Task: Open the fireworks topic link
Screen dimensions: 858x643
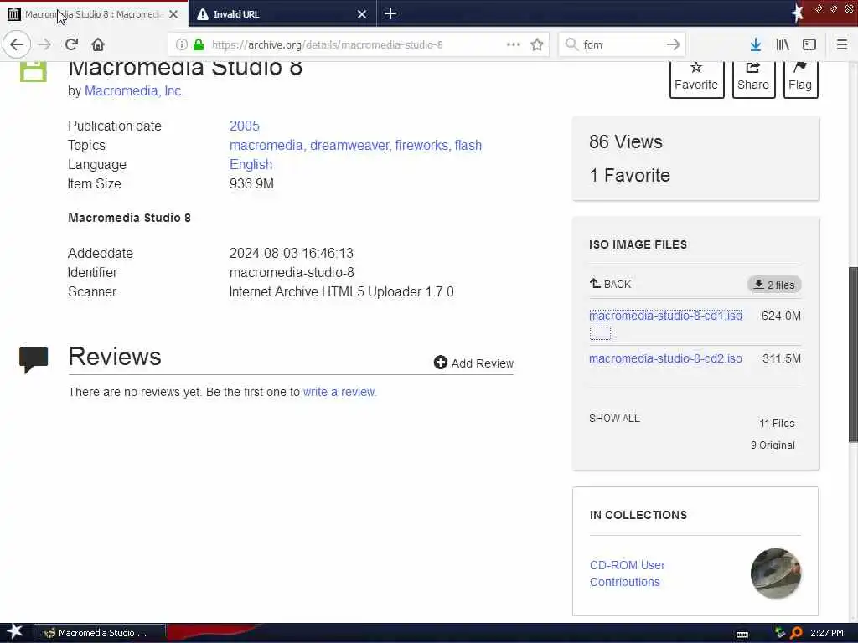Action: click(x=422, y=145)
